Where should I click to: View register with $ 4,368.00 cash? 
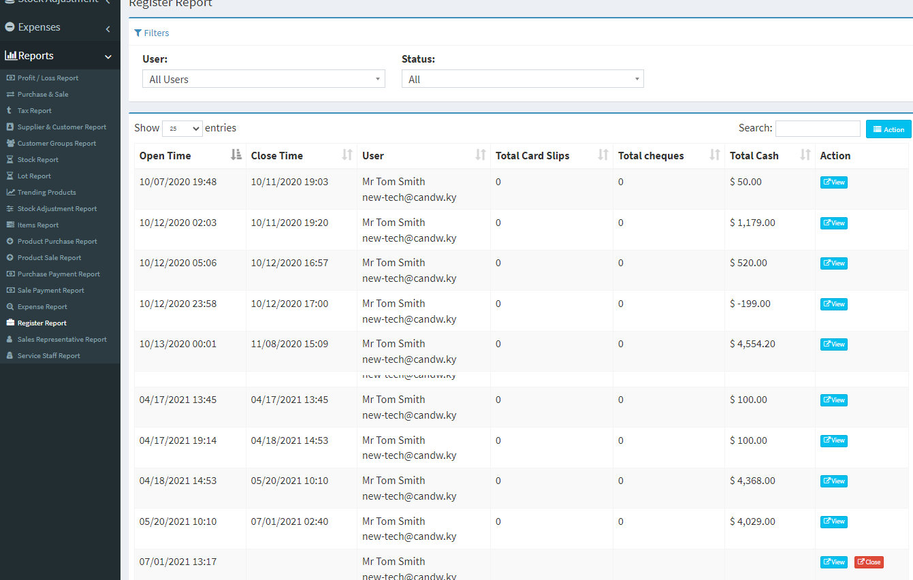pos(834,481)
